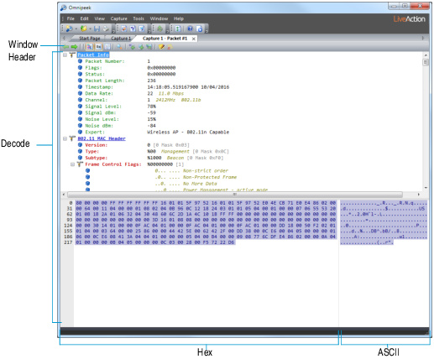This screenshot has width=434, height=359.
Task: Select the Timestamp row
Action: 154,87
